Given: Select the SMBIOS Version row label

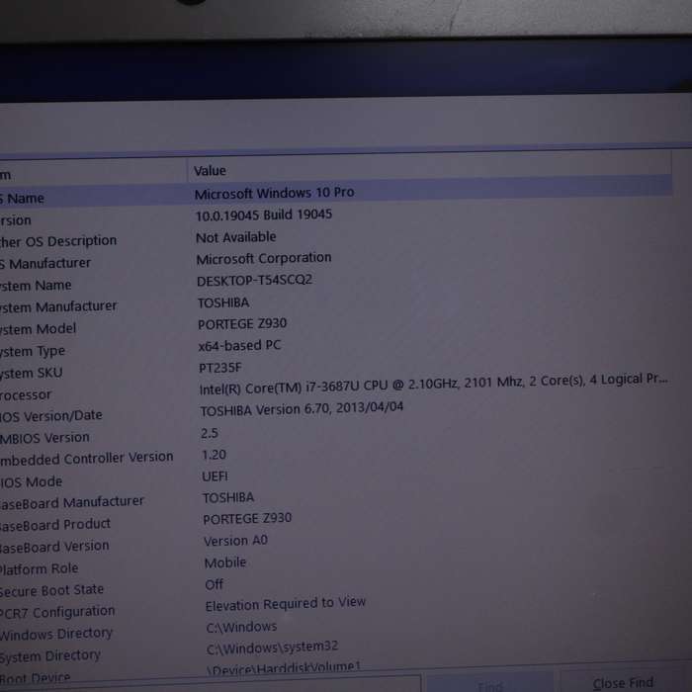Looking at the screenshot, I should pos(44,438).
